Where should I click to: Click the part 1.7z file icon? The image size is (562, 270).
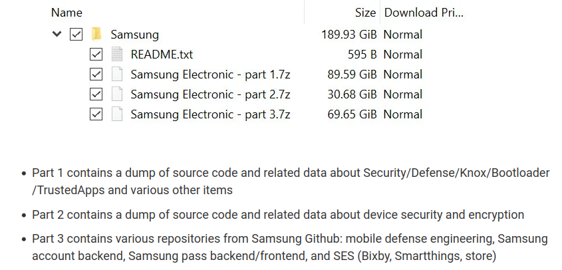117,74
